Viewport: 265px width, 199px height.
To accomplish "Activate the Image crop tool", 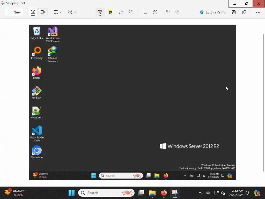I will (145, 12).
